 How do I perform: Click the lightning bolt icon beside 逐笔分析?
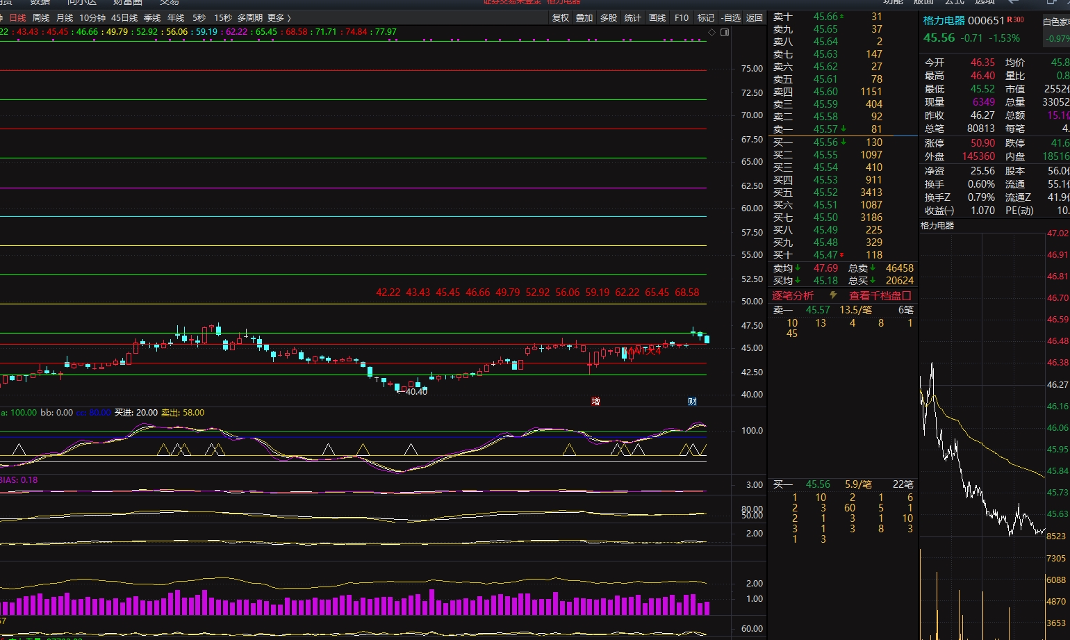click(x=832, y=295)
